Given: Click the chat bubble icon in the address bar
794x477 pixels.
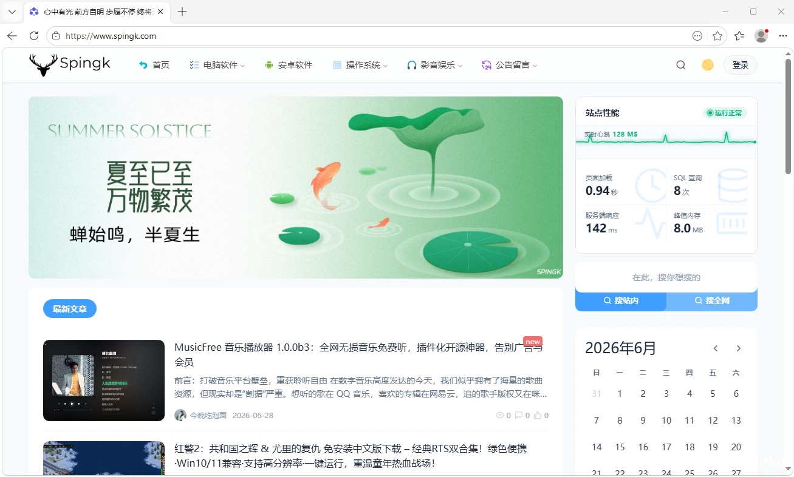Looking at the screenshot, I should [697, 36].
